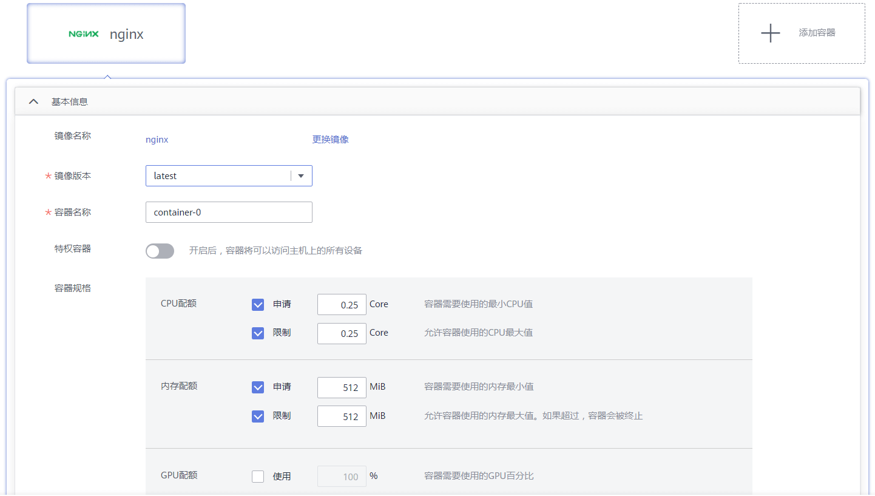Click the 容器名称 container-0 input field
This screenshot has width=875, height=496.
(x=229, y=212)
